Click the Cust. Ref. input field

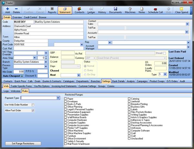click(48, 48)
